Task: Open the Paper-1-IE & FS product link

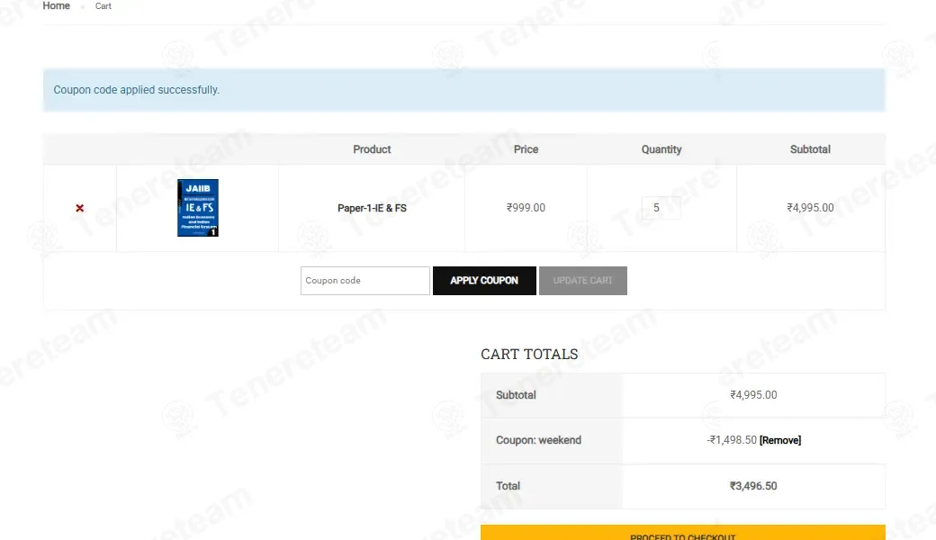Action: 372,208
